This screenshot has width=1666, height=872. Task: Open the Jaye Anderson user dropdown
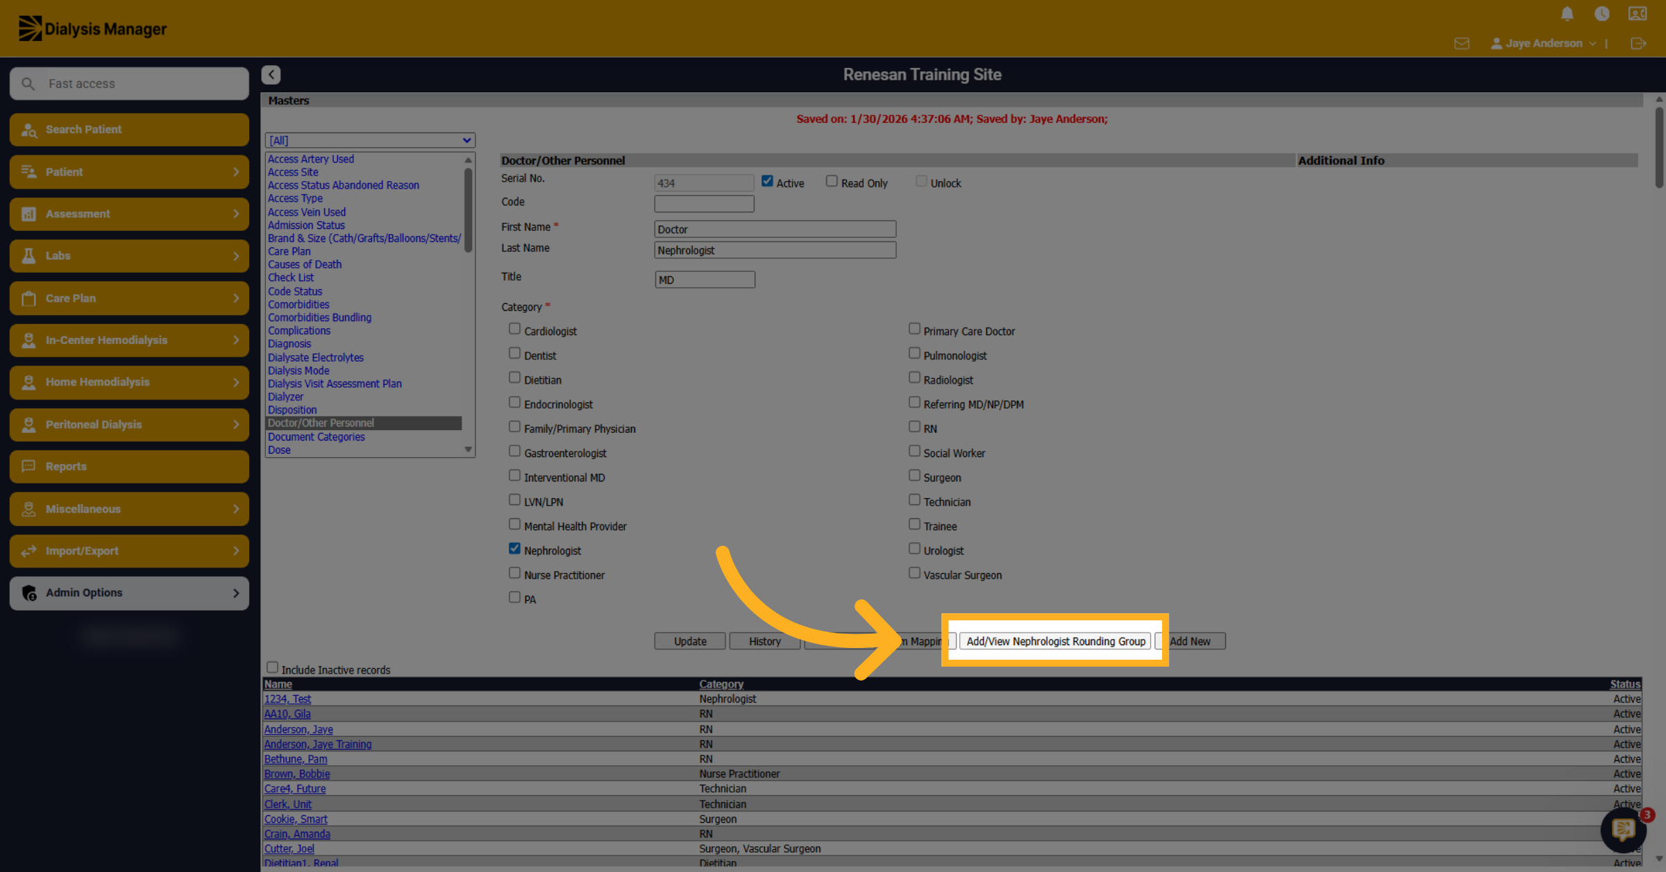click(x=1543, y=43)
